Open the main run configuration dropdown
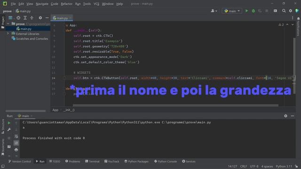 tap(232, 11)
